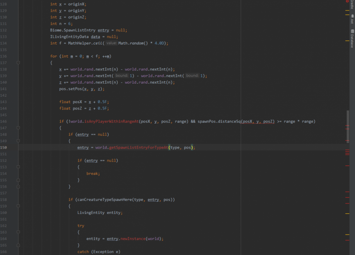
Task: Click originX on line 128
Action: click(76, 4)
